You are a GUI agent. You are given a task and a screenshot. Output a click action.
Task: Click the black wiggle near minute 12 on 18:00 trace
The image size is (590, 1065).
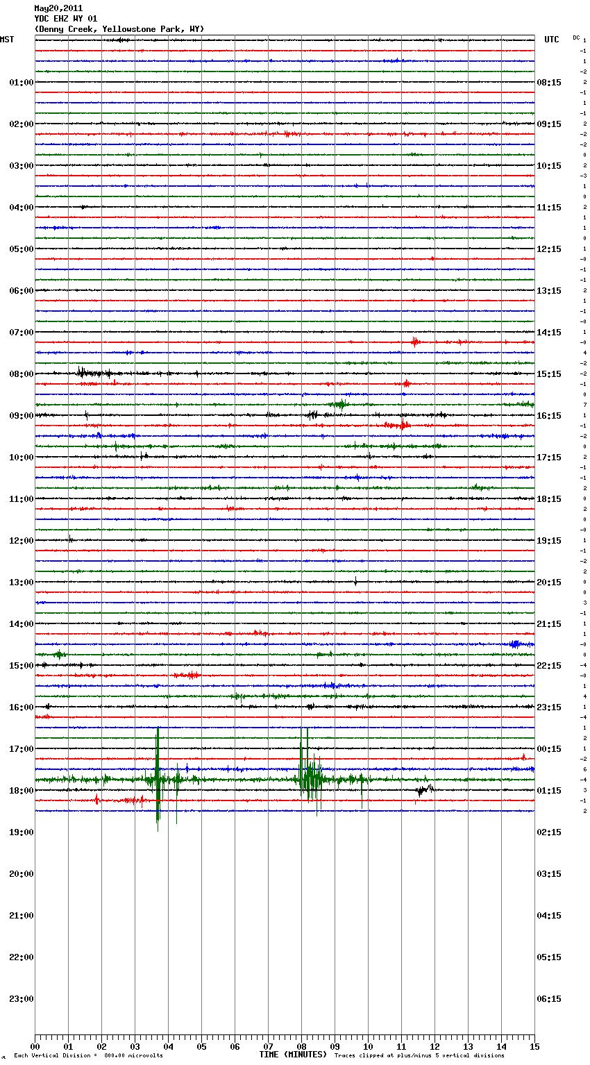coord(425,789)
